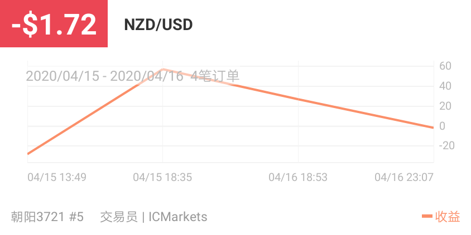Click the 04/15 18:35 x-axis label

coord(162,177)
